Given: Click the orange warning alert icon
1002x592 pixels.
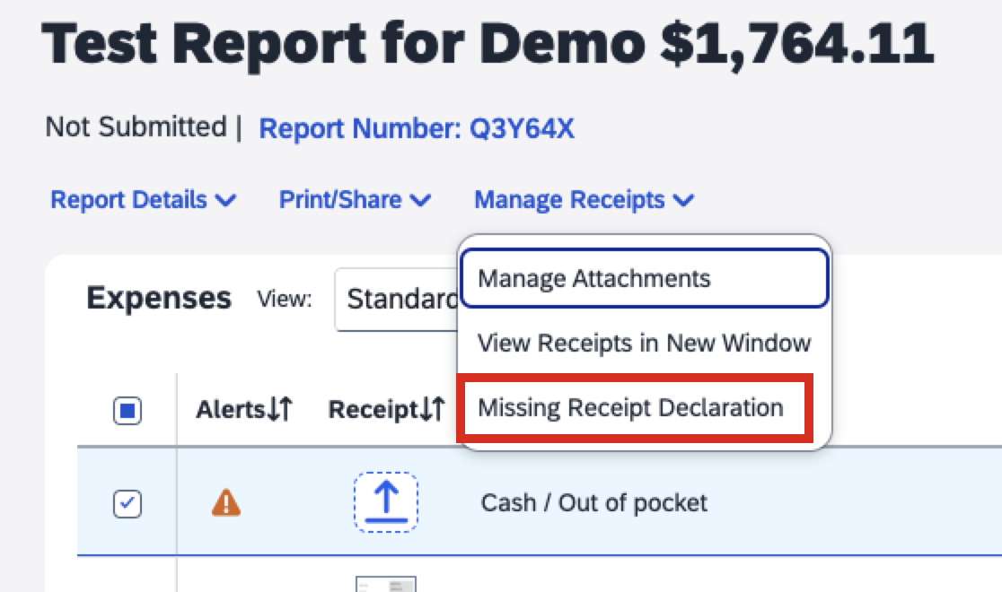Looking at the screenshot, I should (225, 503).
